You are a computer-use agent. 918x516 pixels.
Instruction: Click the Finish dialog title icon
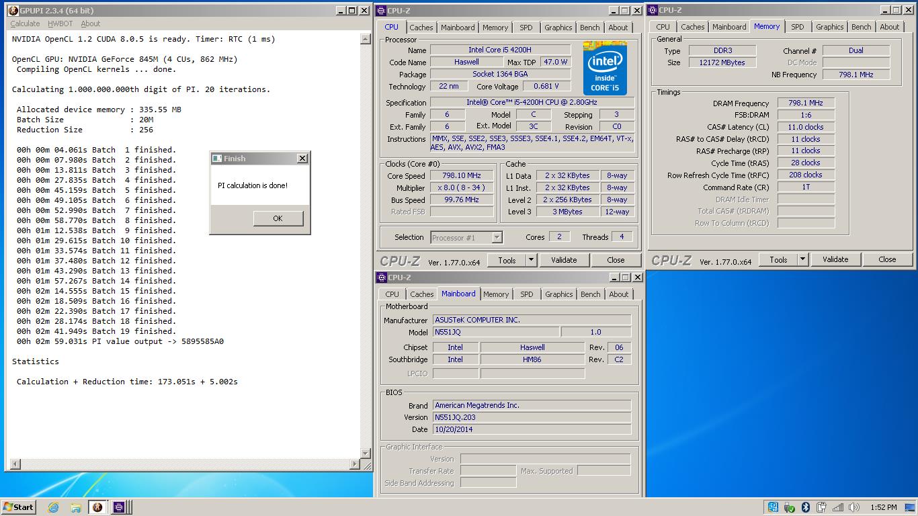tap(216, 159)
